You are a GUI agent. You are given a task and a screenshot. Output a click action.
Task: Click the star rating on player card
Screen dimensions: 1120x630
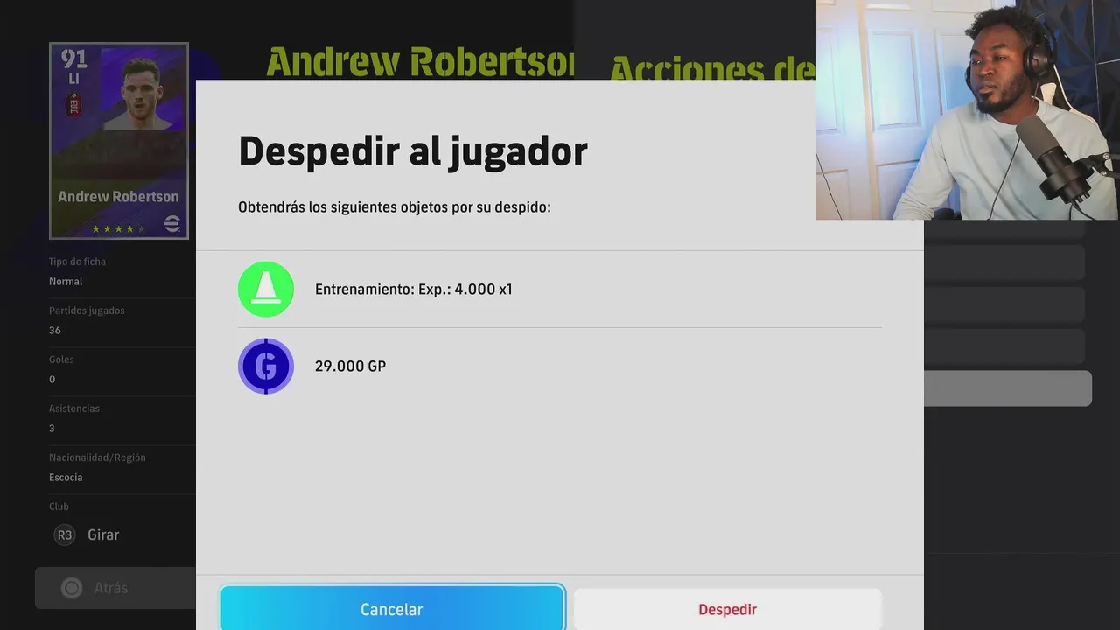click(x=118, y=229)
